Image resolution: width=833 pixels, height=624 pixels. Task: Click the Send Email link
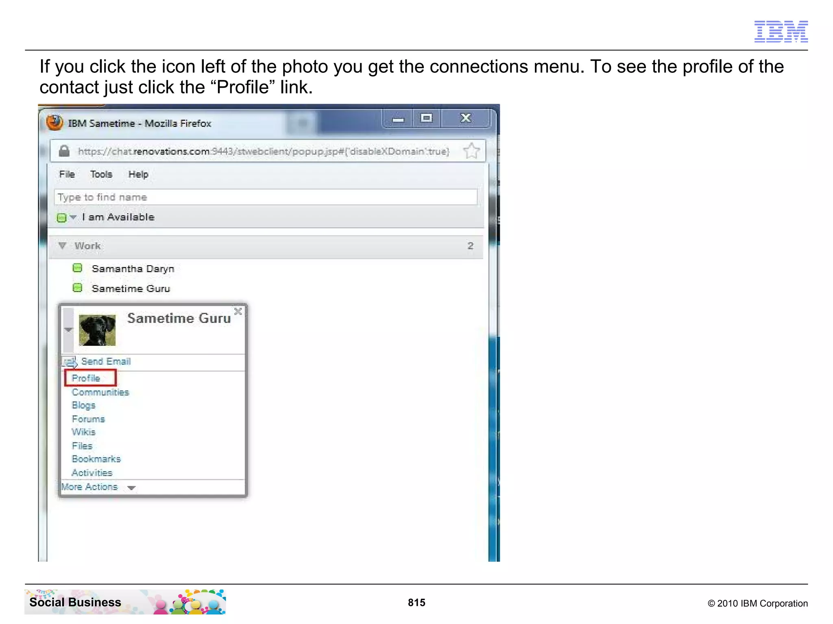pyautogui.click(x=106, y=361)
